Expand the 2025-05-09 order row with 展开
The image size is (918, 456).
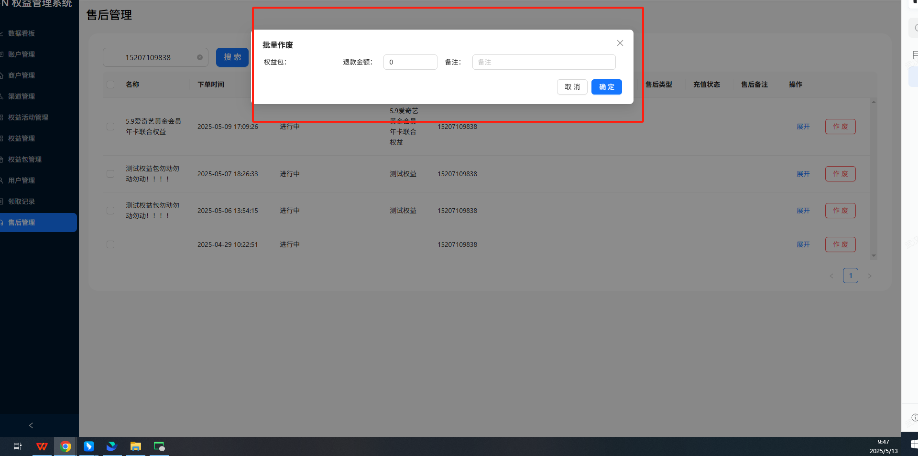803,127
